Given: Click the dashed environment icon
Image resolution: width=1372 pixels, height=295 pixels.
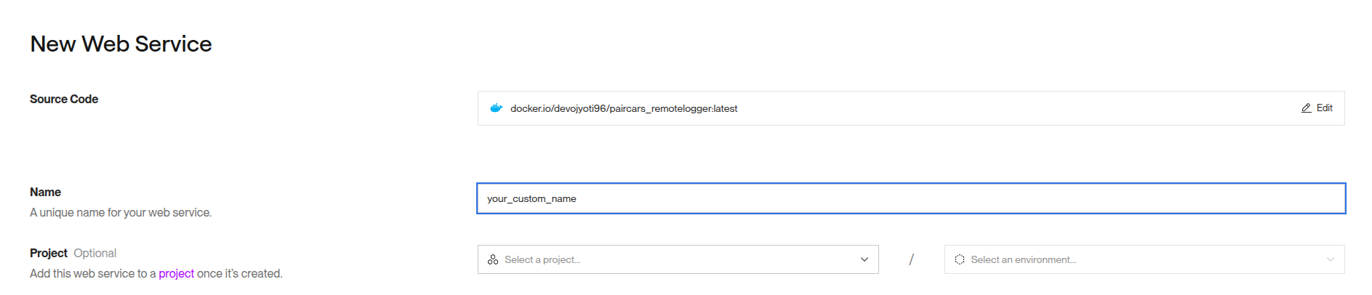Looking at the screenshot, I should point(960,259).
